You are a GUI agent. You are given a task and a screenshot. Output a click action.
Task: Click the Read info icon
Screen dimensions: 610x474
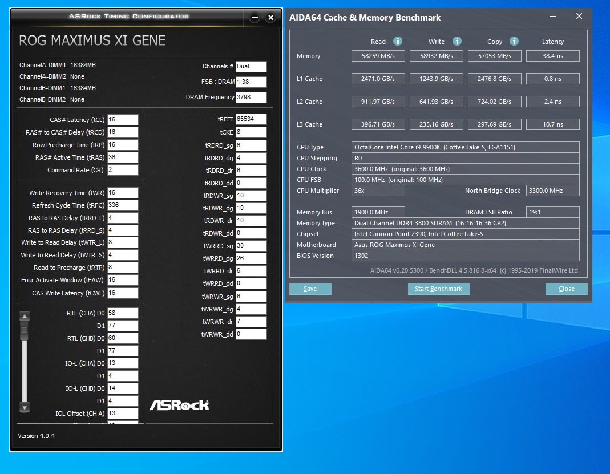point(397,41)
